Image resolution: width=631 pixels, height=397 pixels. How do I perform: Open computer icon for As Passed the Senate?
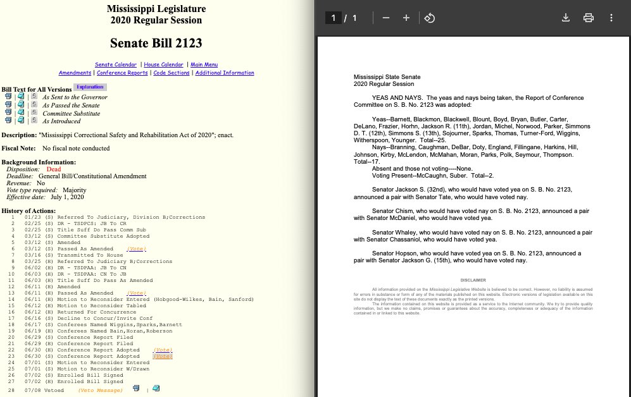pyautogui.click(x=8, y=104)
